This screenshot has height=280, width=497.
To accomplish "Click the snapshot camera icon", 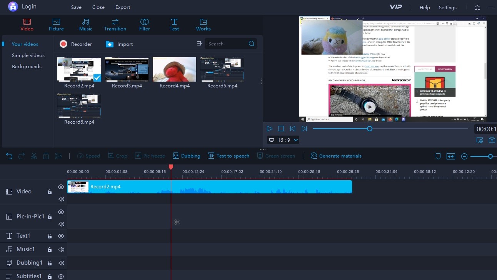I will tap(492, 140).
